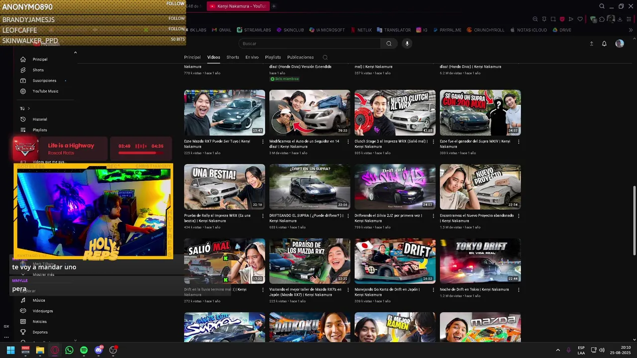This screenshot has width=637, height=358.
Task: Open Videojuegos in the explore section
Action: [x=43, y=311]
